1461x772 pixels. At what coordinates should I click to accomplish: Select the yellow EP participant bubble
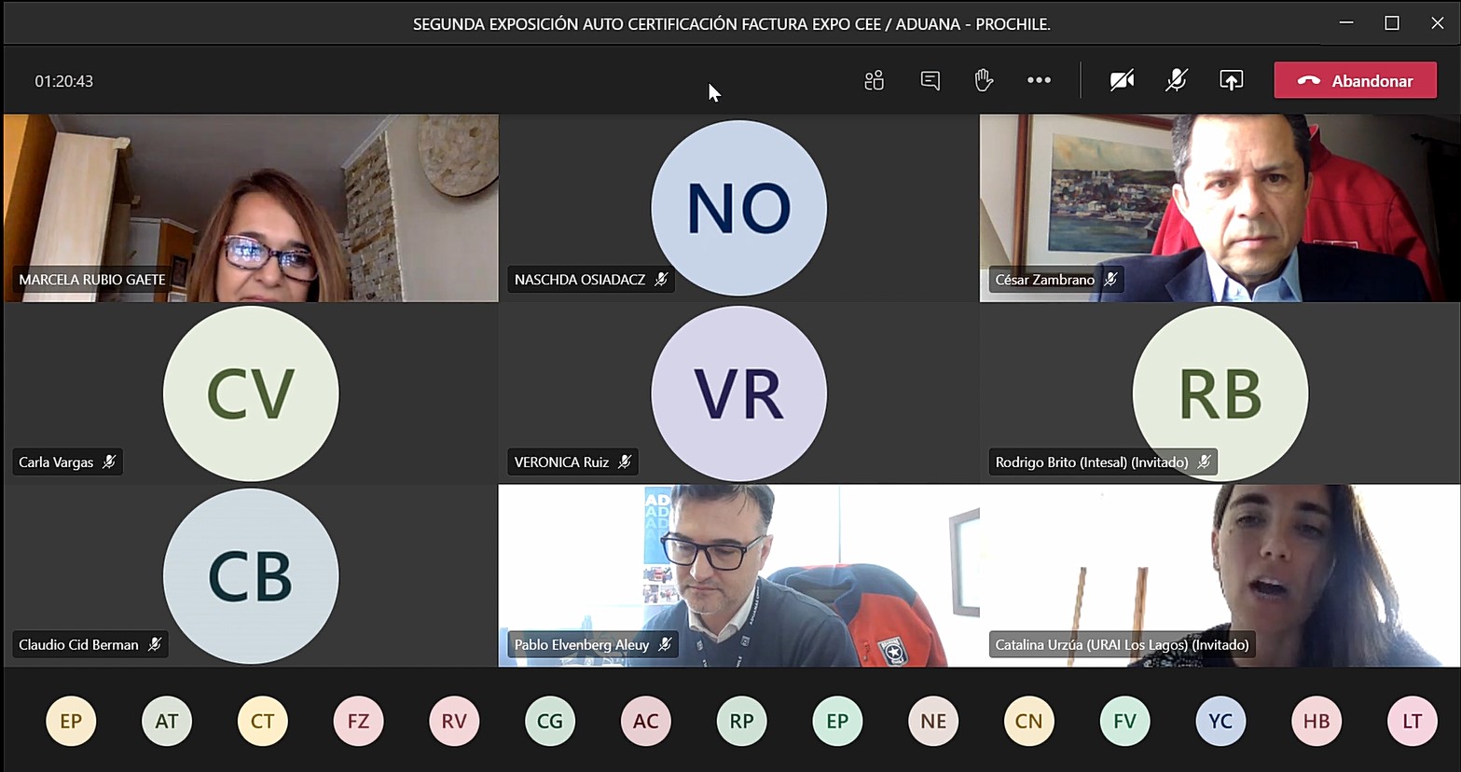tap(71, 721)
